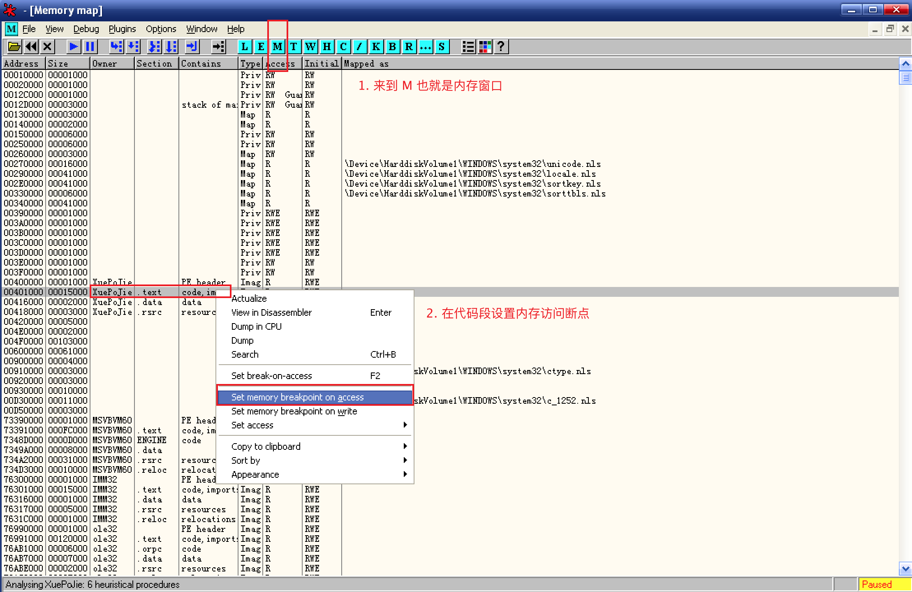Open the Call stack K icon

click(376, 47)
